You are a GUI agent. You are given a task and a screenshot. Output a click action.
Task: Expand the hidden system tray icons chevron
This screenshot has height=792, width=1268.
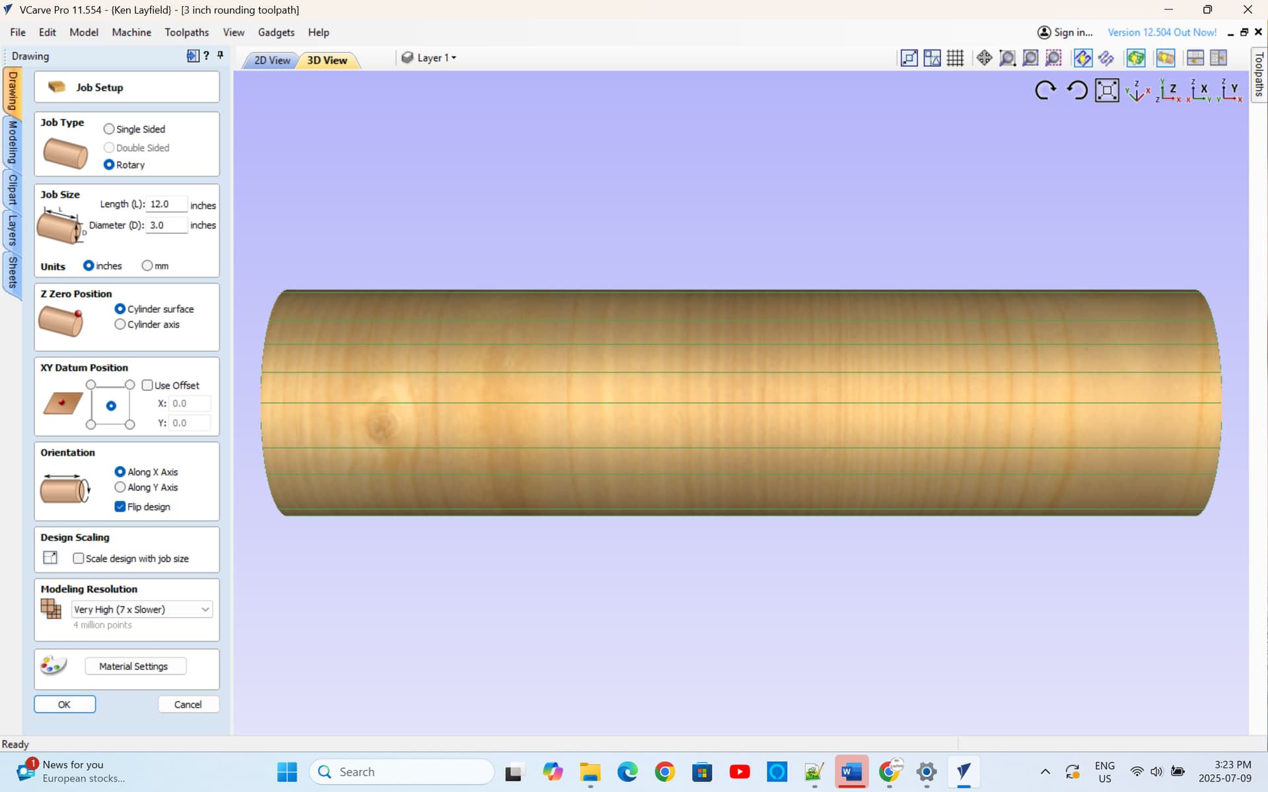1045,772
